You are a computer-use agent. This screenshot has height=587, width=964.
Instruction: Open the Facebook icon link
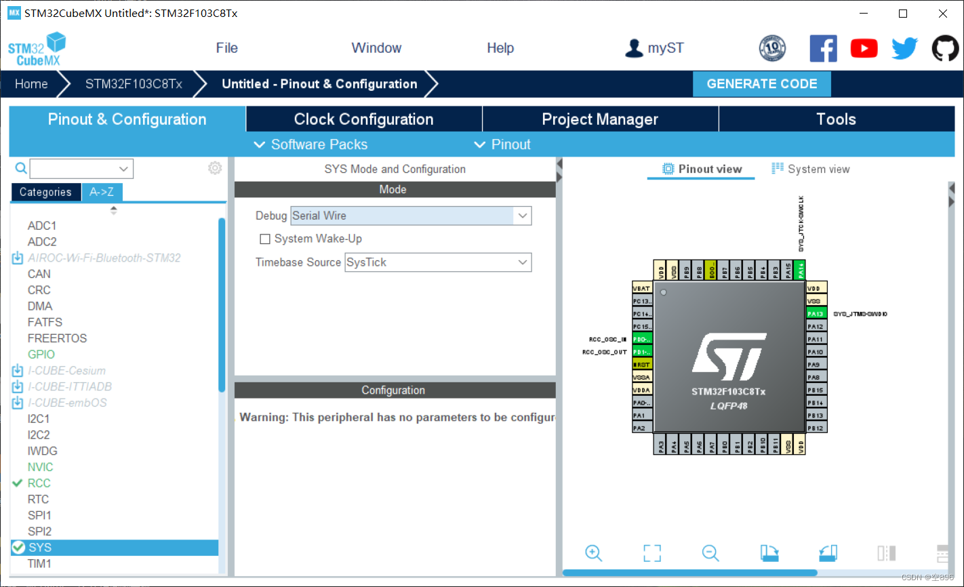tap(823, 48)
